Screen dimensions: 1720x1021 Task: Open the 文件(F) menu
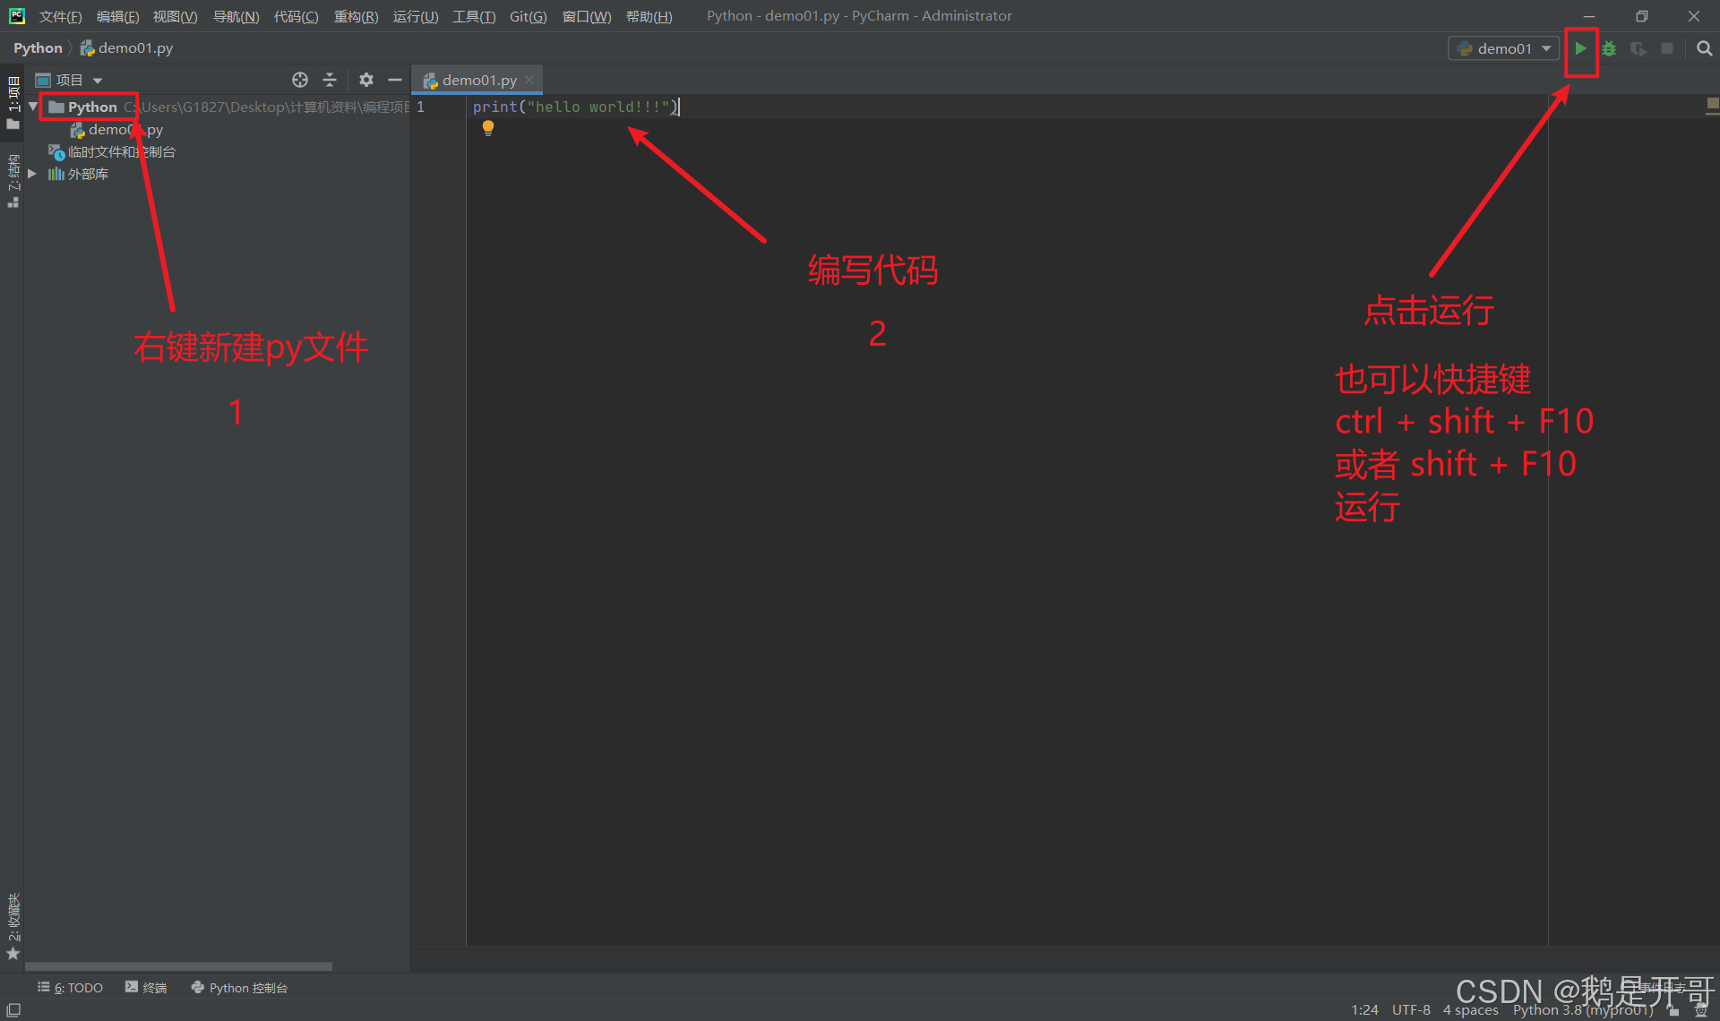60,16
